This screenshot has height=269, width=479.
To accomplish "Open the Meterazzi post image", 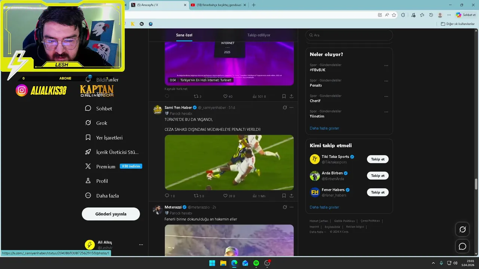I will click(x=229, y=240).
